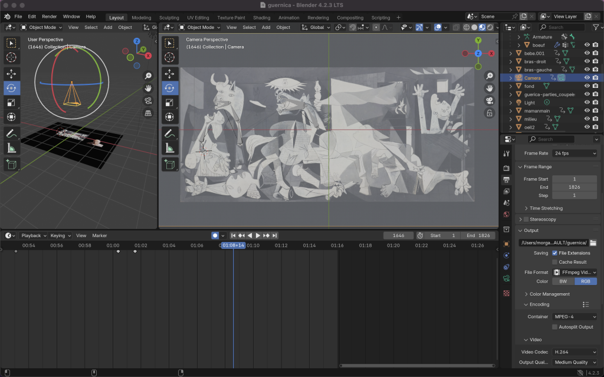Browse output folder path
The image size is (604, 377).
click(x=593, y=242)
